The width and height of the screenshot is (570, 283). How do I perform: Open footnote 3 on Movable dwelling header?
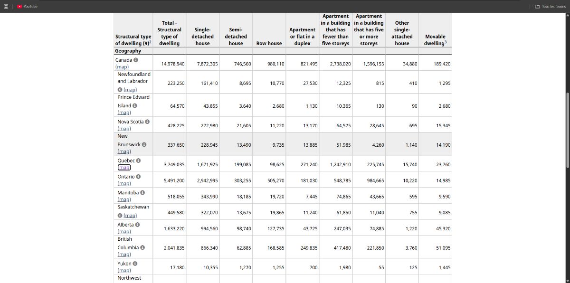[x=445, y=42]
